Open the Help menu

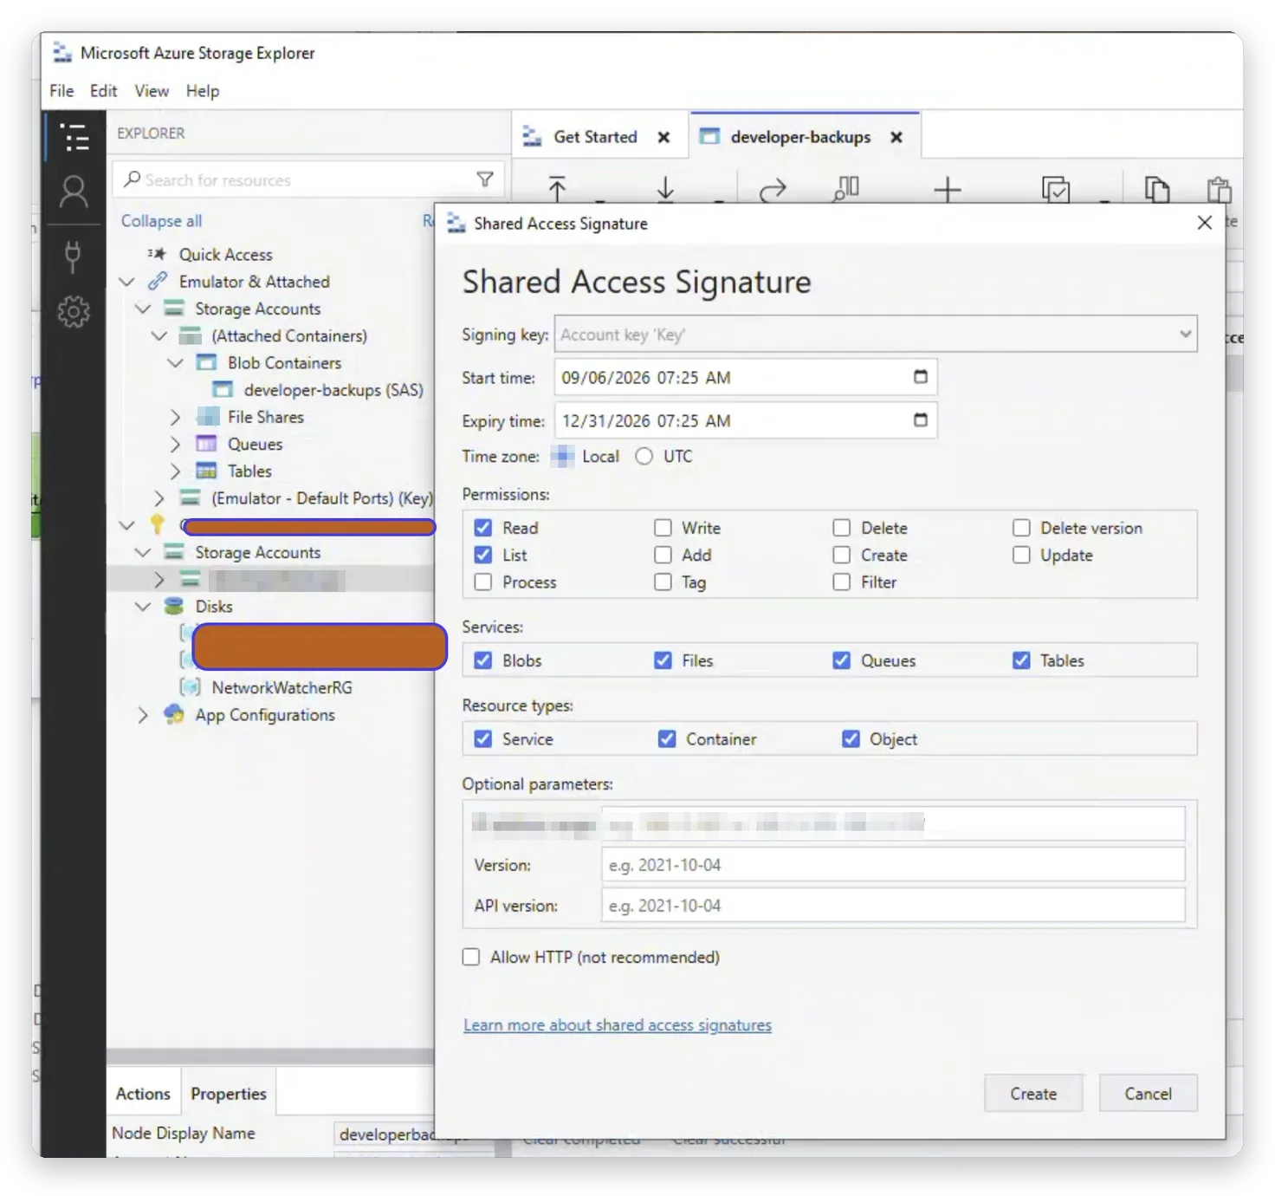(203, 91)
